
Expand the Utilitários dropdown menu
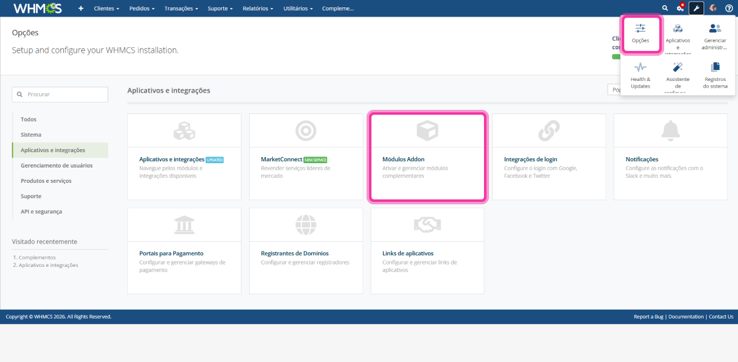(298, 9)
